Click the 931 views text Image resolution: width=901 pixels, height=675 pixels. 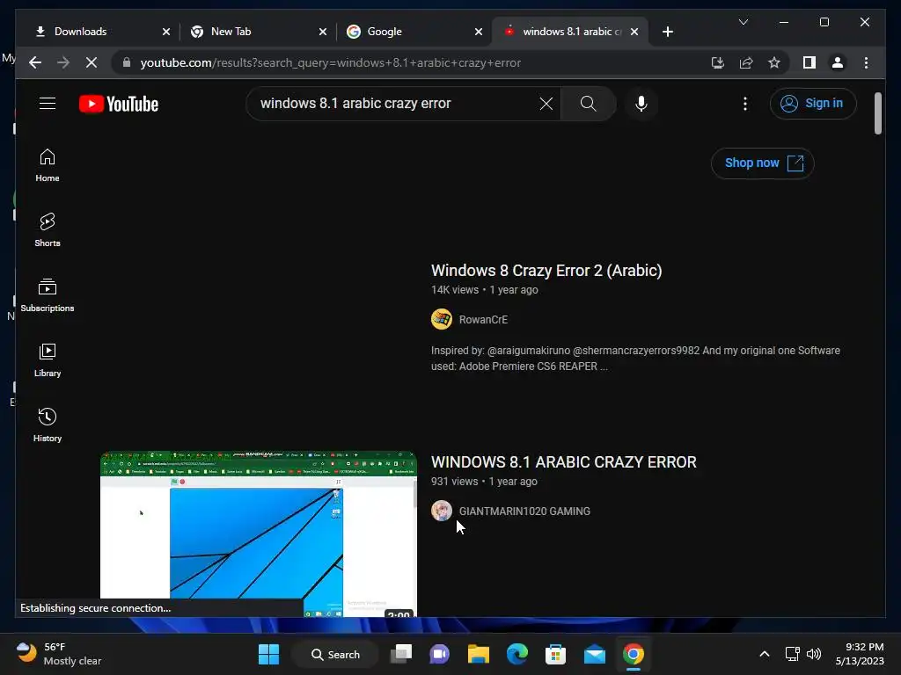tap(454, 482)
